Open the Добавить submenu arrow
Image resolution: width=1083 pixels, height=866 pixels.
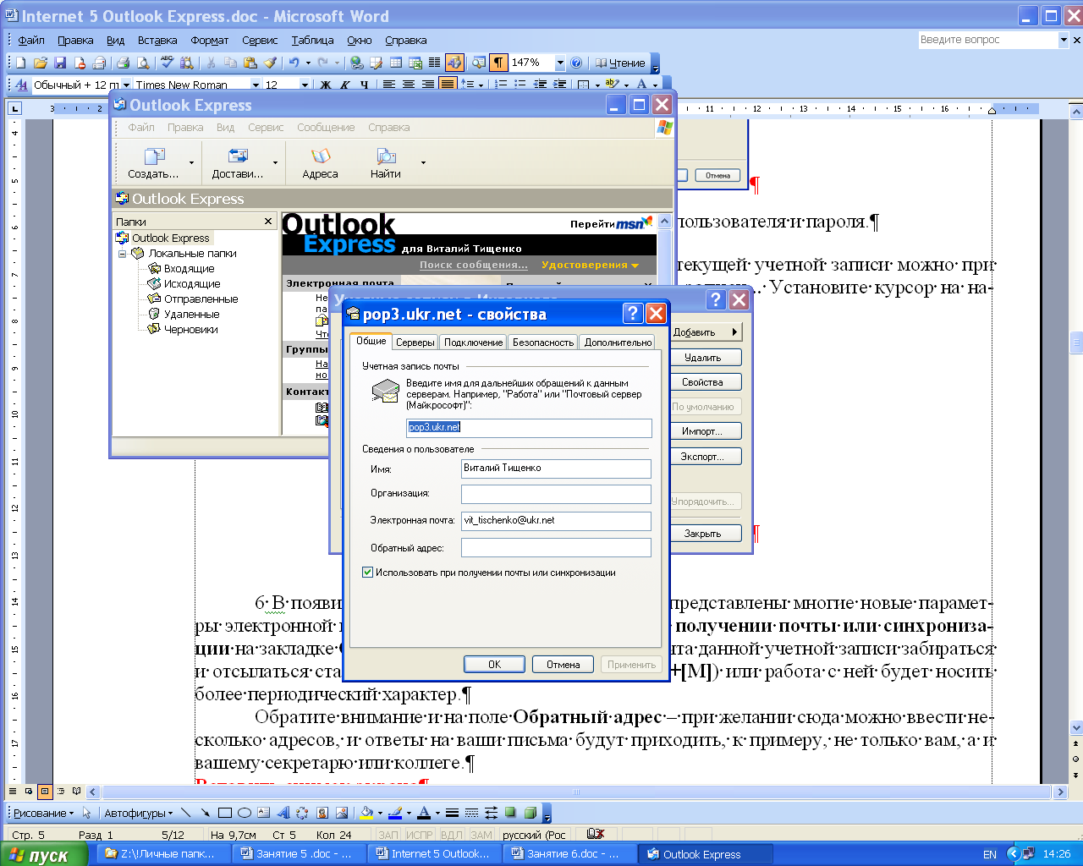(x=734, y=332)
